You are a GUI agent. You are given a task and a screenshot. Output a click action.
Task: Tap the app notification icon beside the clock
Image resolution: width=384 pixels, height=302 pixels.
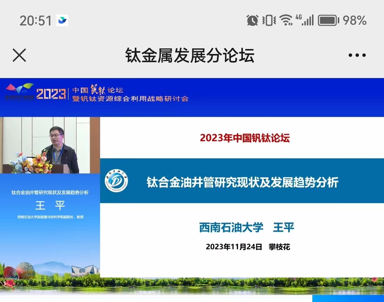coord(62,20)
